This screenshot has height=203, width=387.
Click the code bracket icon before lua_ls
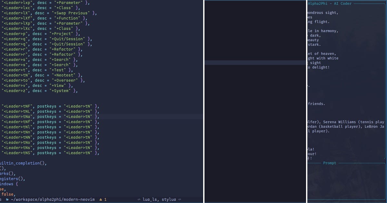click(x=140, y=199)
